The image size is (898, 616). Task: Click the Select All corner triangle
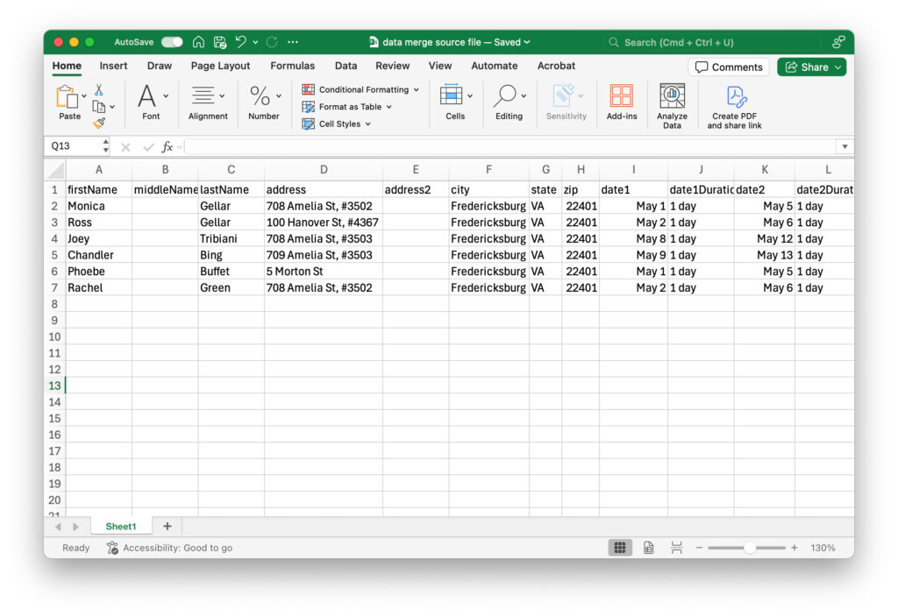pos(55,169)
